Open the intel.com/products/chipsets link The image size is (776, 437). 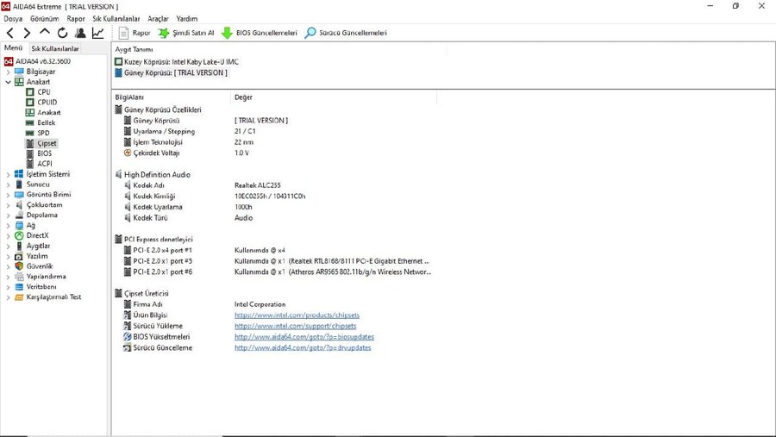pyautogui.click(x=297, y=315)
